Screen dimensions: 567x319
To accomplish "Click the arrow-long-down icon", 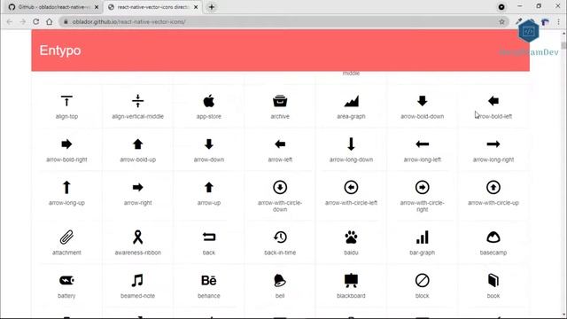I will 351,144.
